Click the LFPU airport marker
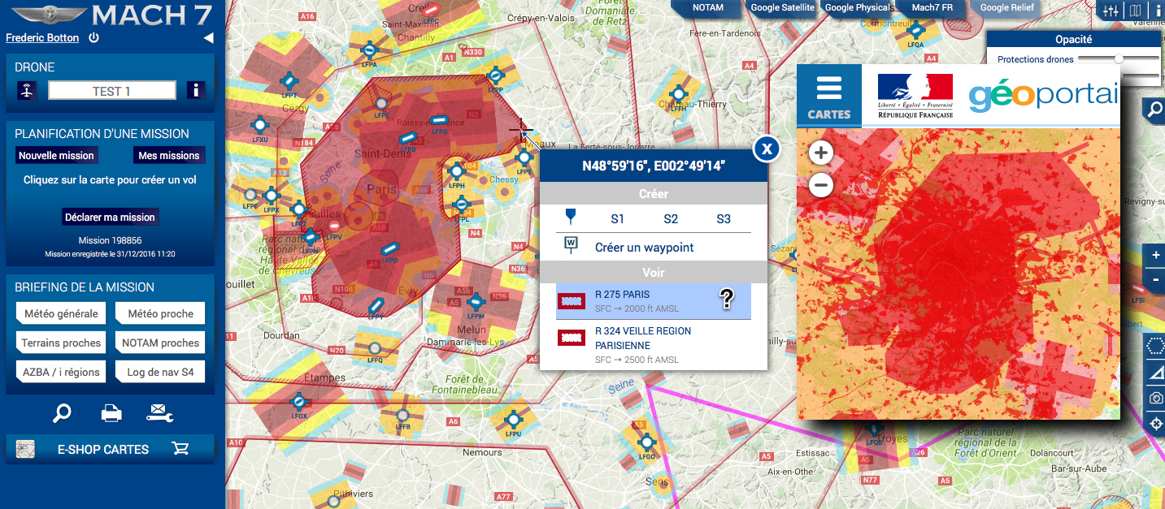 512,420
